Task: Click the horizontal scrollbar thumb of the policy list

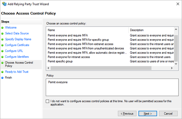Action: pos(101,68)
